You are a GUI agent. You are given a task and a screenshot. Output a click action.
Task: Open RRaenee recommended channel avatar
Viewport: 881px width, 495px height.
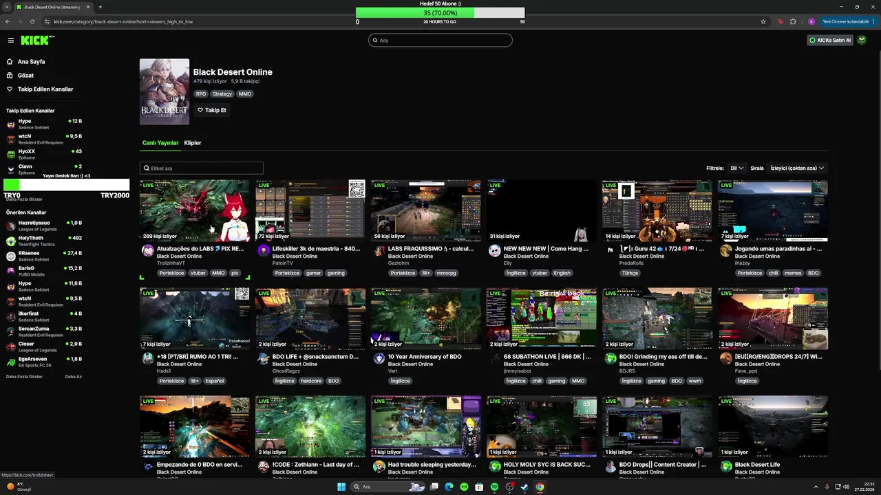(x=11, y=256)
